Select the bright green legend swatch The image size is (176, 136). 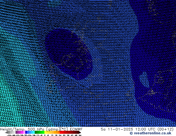(43, 132)
